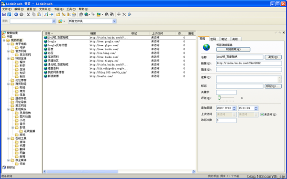Collapse the 政企媒体 folder node
The image size is (287, 179).
[8, 160]
